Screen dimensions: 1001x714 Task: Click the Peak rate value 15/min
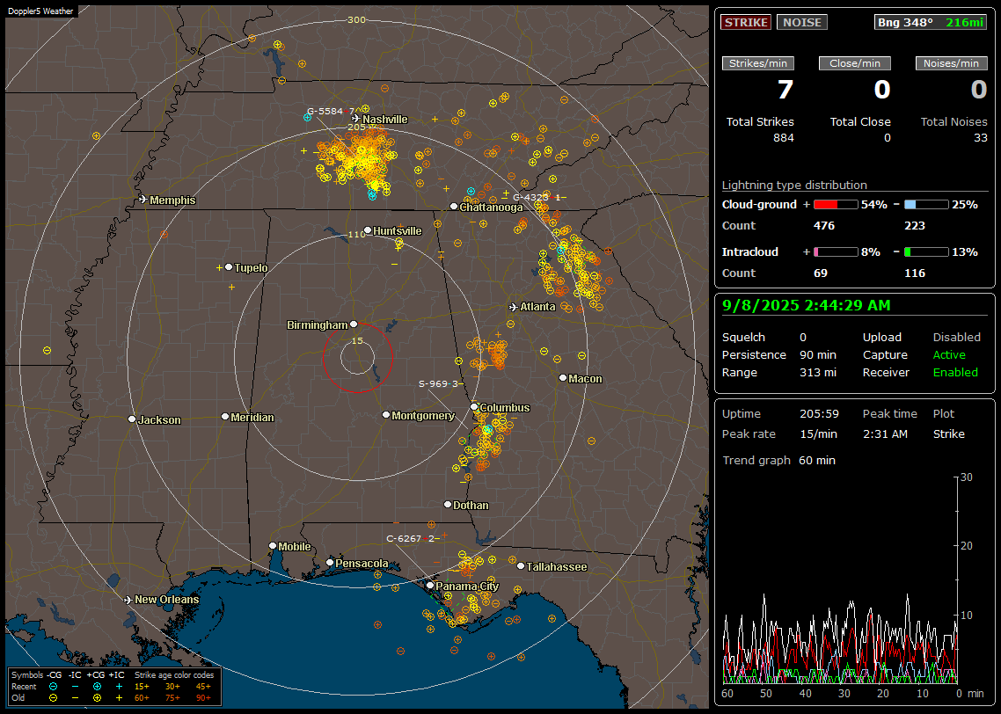[819, 433]
